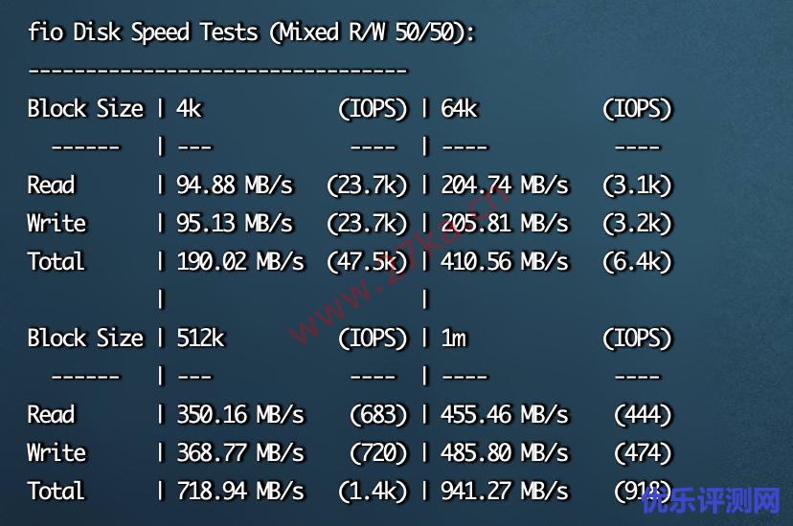Select the 95.13 MB/s write value
This screenshot has height=526, width=793.
click(x=235, y=224)
